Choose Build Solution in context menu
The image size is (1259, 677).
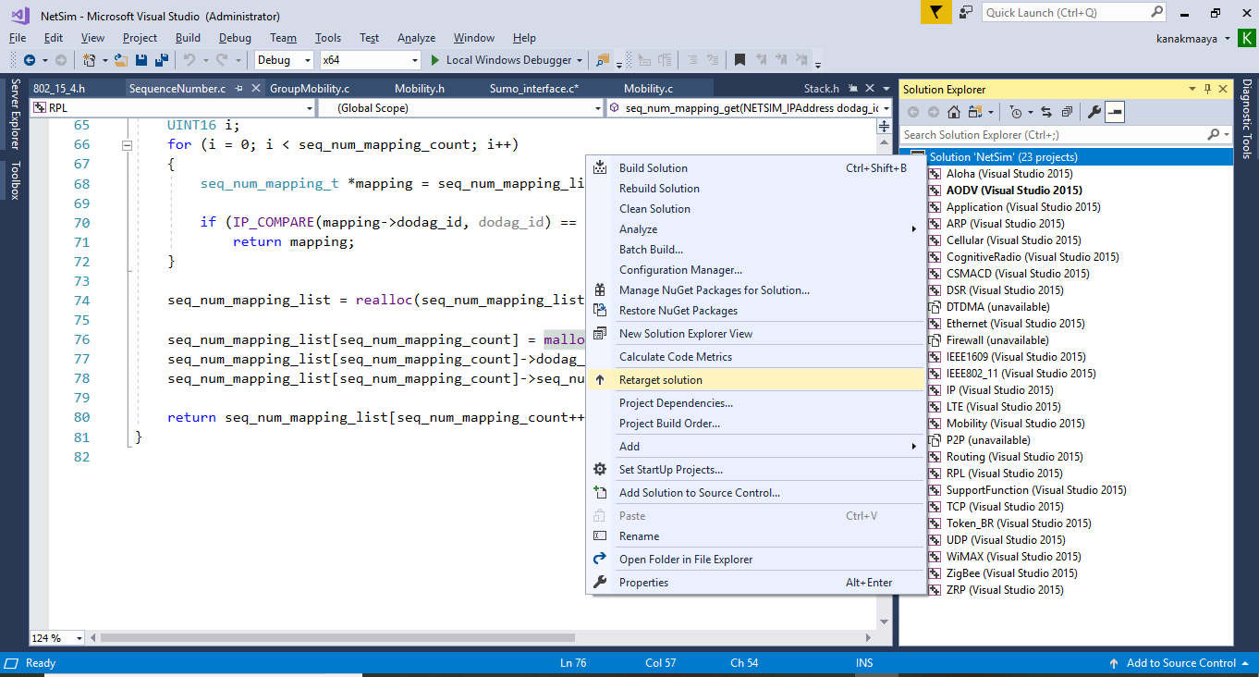(755, 168)
